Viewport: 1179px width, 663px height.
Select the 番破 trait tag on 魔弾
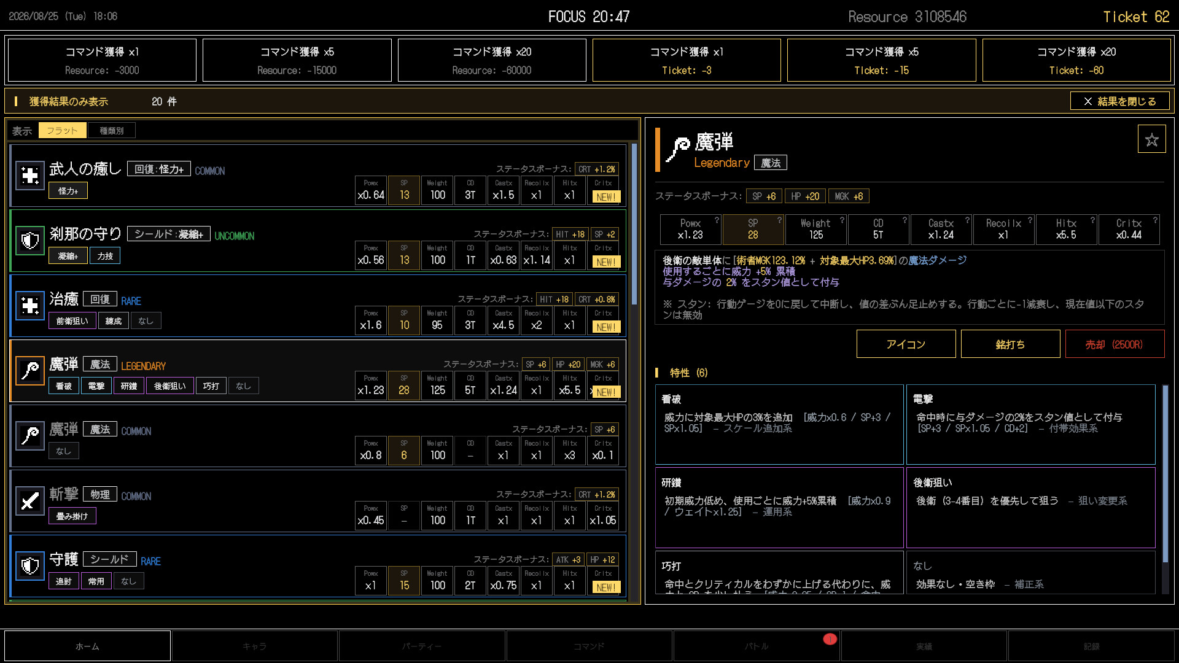[64, 386]
